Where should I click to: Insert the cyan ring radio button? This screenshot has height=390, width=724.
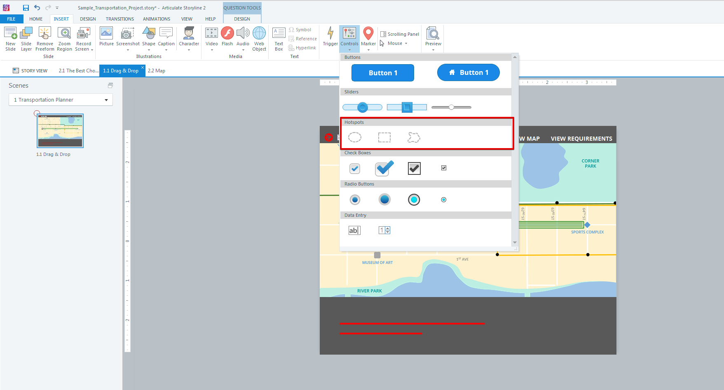tap(414, 200)
